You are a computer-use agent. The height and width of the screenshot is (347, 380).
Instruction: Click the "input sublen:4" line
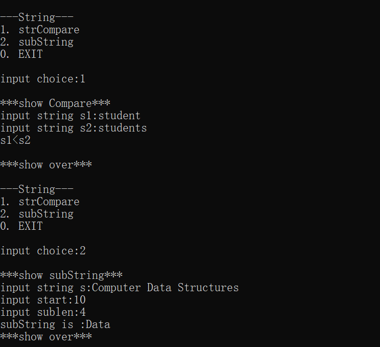point(43,312)
